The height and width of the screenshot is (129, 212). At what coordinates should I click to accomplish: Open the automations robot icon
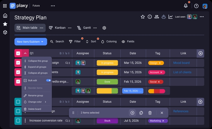(x=164, y=17)
